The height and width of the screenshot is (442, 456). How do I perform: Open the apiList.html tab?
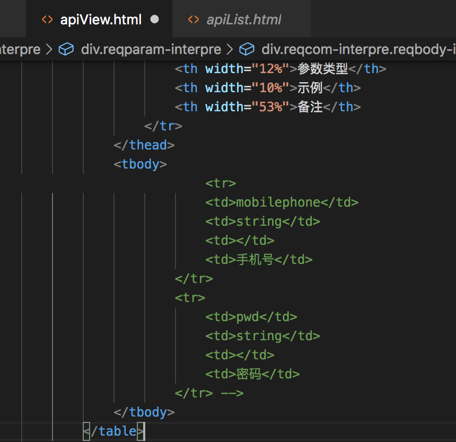(241, 19)
